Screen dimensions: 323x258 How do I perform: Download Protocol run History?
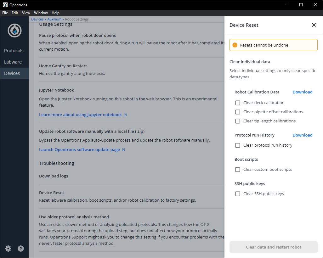[302, 135]
